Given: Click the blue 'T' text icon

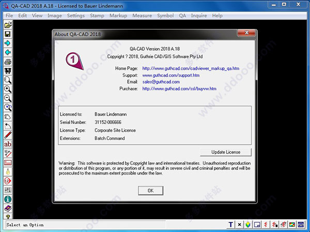Looking at the screenshot, I should pos(230,224).
